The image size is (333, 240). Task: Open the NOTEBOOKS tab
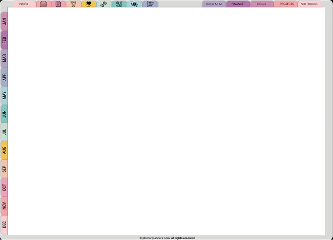[x=309, y=4]
